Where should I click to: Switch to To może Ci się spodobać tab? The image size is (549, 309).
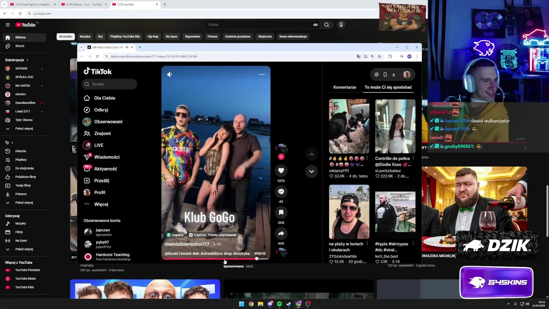[x=388, y=87]
